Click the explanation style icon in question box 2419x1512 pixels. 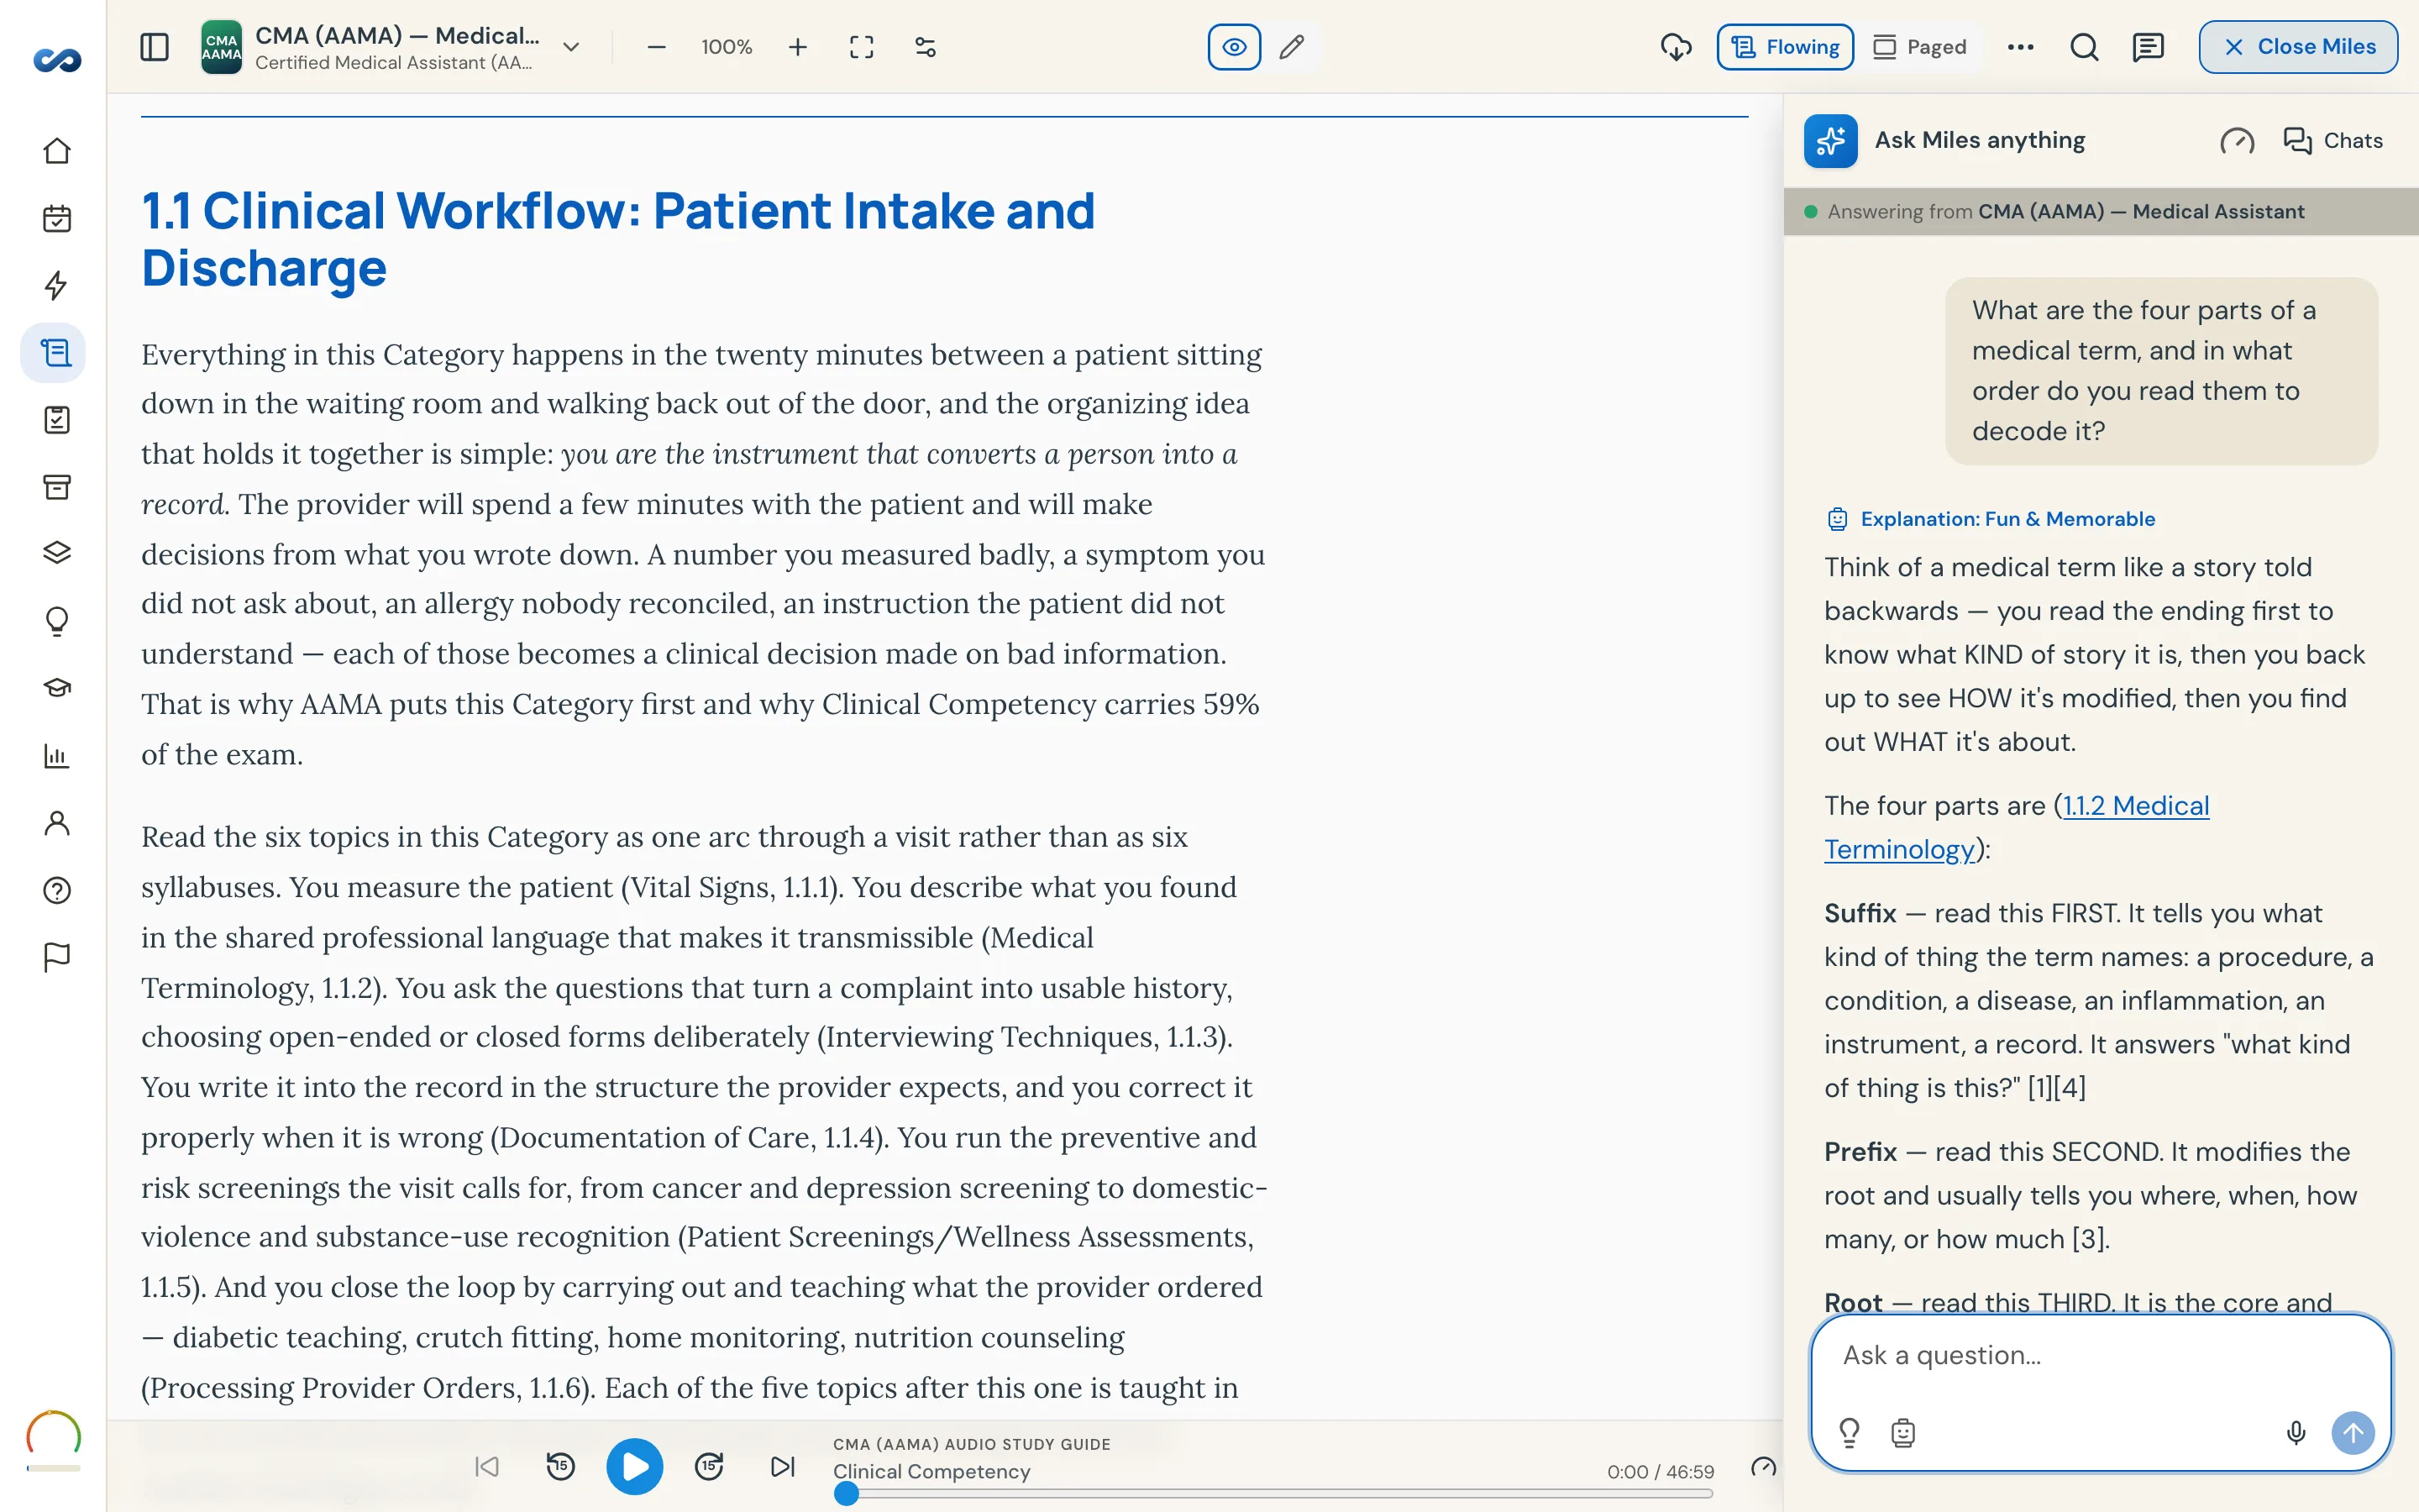(1903, 1433)
